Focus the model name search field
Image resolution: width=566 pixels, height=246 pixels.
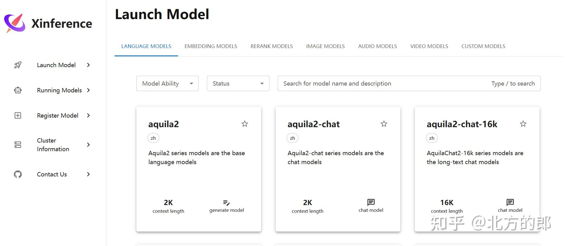click(385, 83)
